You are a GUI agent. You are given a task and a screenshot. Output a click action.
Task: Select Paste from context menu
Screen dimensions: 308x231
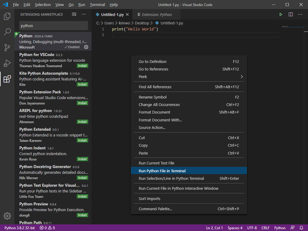click(189, 153)
